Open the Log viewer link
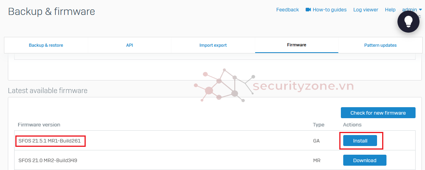Viewport: 425px width, 170px height. pyautogui.click(x=366, y=10)
